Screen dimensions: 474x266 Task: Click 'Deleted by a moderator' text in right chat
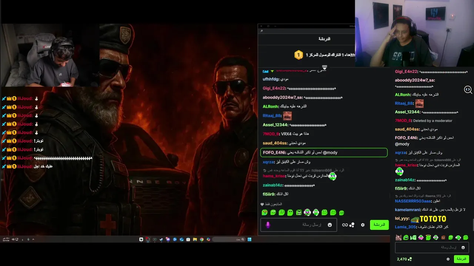(x=433, y=121)
